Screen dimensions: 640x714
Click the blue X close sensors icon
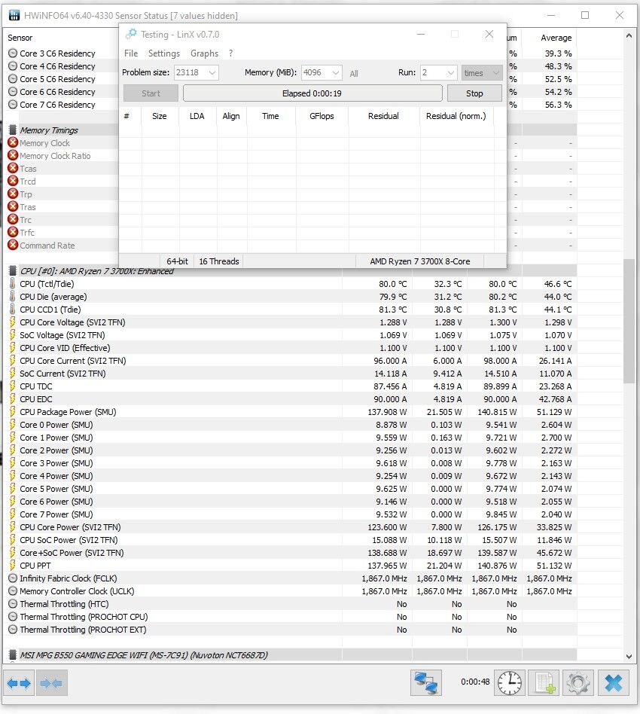614,682
